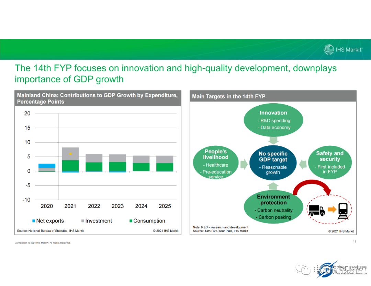Click the 2025 gray investment bar segment
Viewport: 371px width, 286px height.
pos(165,159)
